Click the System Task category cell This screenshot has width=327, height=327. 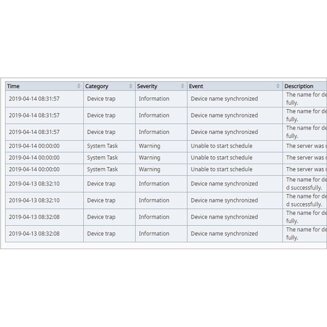103,146
